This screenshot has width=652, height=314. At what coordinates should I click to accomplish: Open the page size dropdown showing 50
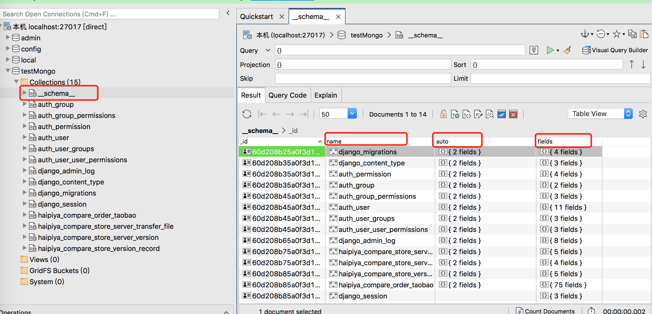click(x=352, y=113)
